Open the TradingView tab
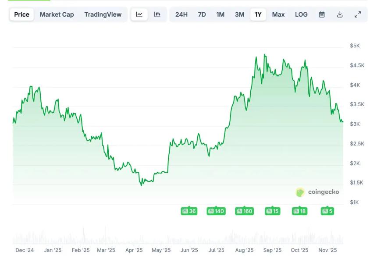Viewport: 377px width, 259px height. click(x=103, y=14)
